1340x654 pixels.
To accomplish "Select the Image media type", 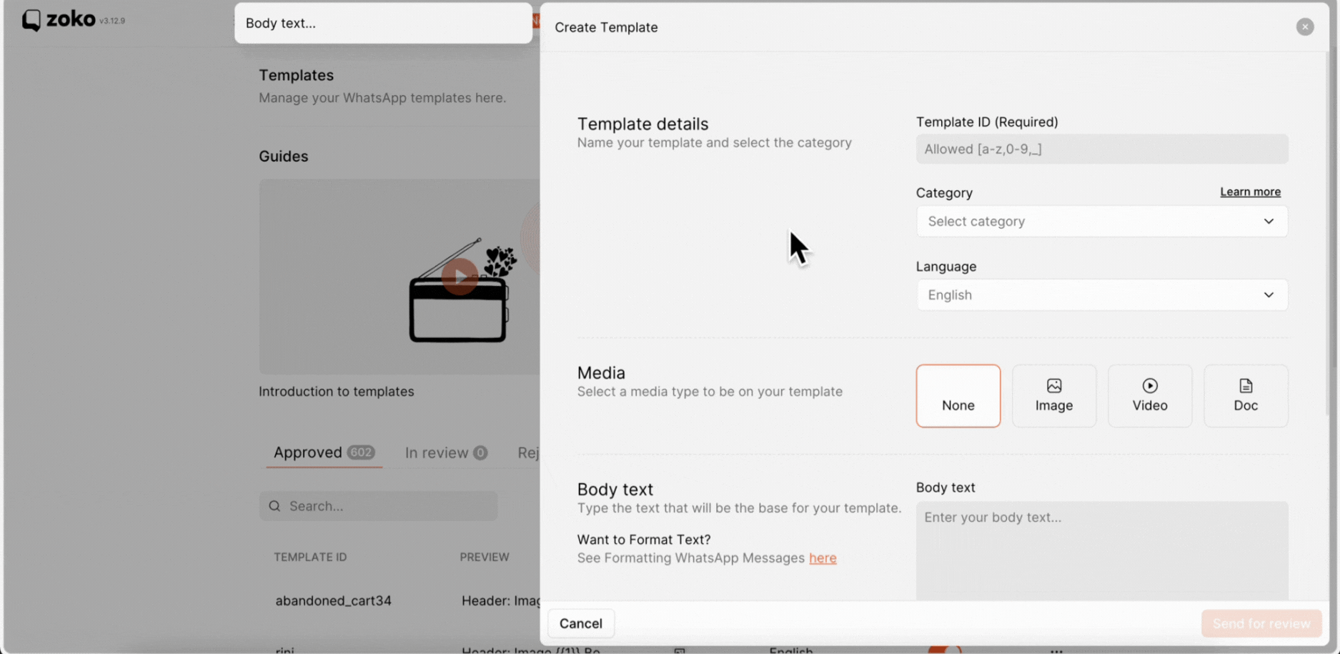I will click(x=1053, y=396).
